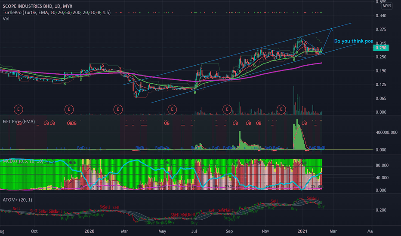The image size is (401, 236).
Task: Click the May label on time axis
Action: coord(162,231)
